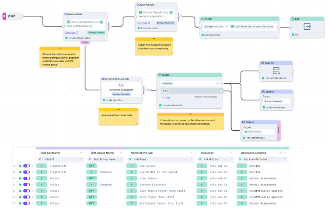
Task: Click the Rules Configuration List table icon
Action: (x=69, y=22)
